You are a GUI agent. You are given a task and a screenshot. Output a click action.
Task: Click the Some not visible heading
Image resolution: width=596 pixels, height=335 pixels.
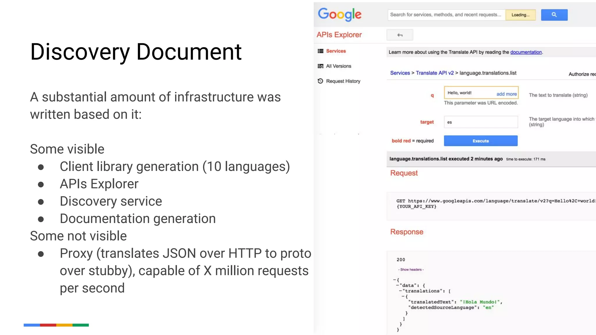[78, 236]
